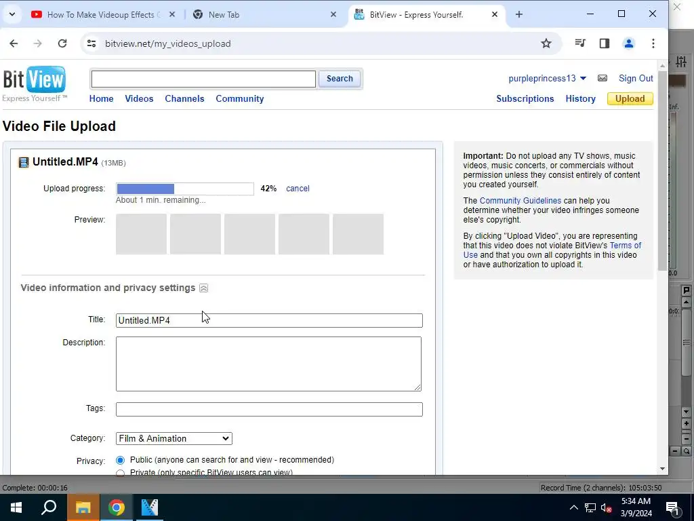Open the Videos section
The image size is (694, 521).
139,99
